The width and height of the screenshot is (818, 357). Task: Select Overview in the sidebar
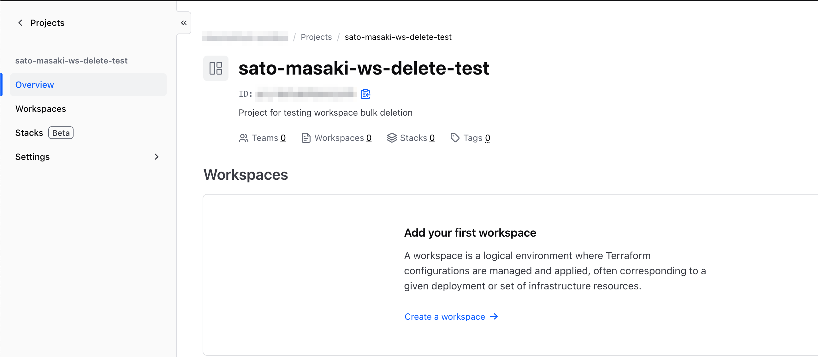point(88,85)
